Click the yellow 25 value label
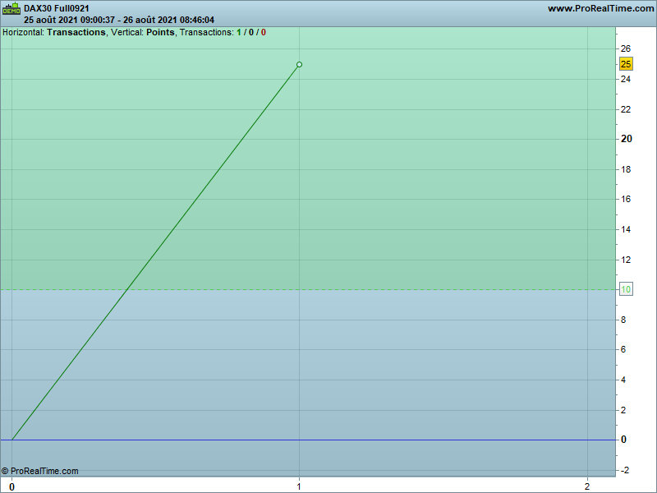Screen dimensions: 657x493 point(626,64)
